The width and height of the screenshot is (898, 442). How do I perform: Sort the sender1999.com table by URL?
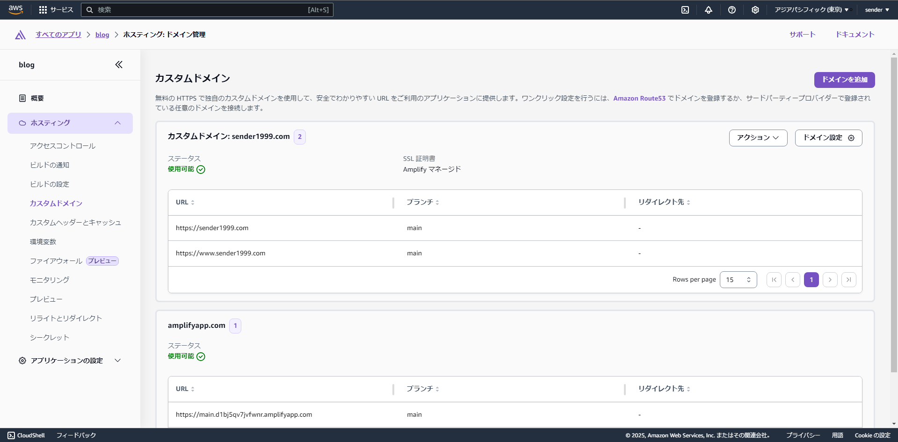[193, 203]
